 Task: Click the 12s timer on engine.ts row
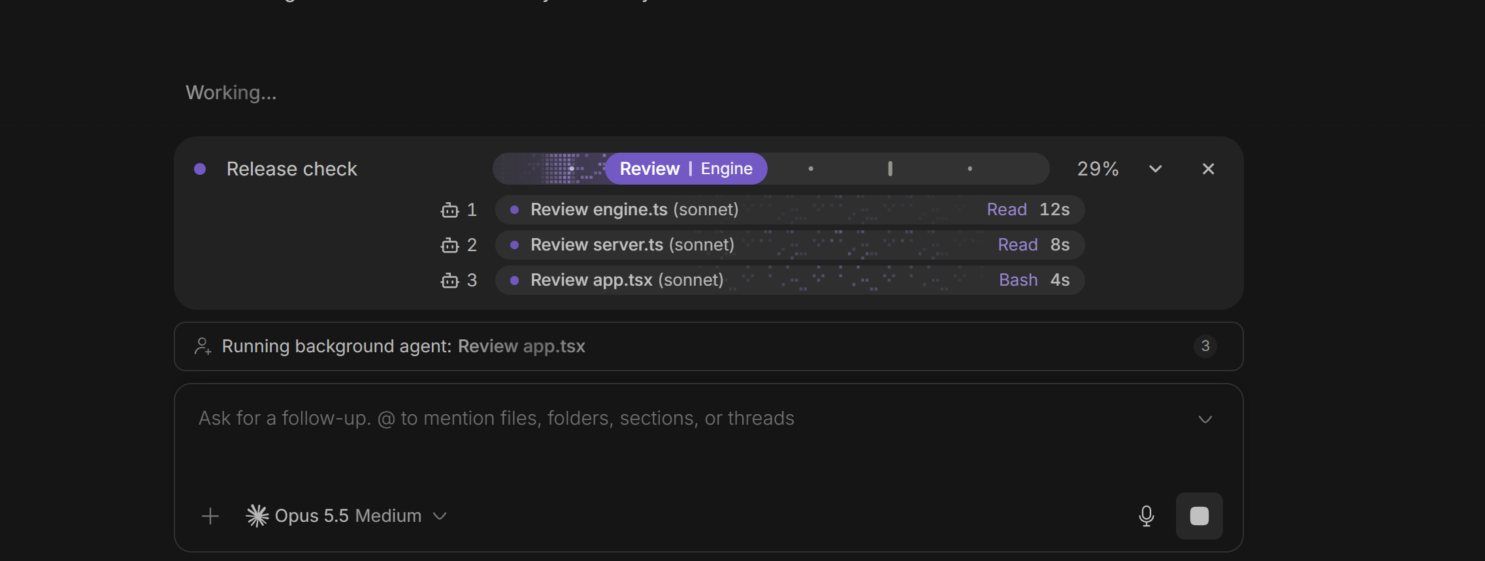(1054, 209)
